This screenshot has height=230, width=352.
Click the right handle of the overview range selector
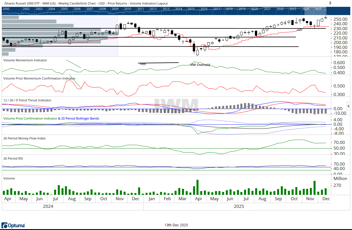pyautogui.click(x=325, y=11)
